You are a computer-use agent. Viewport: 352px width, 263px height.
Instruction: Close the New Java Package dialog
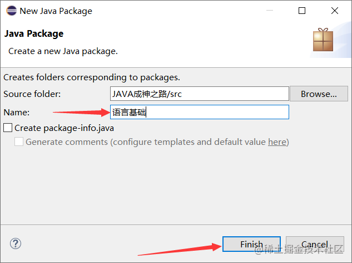pos(335,11)
